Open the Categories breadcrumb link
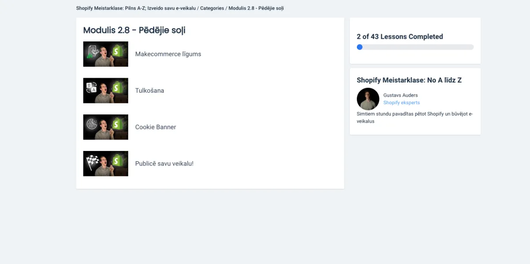The image size is (530, 264). point(212,8)
